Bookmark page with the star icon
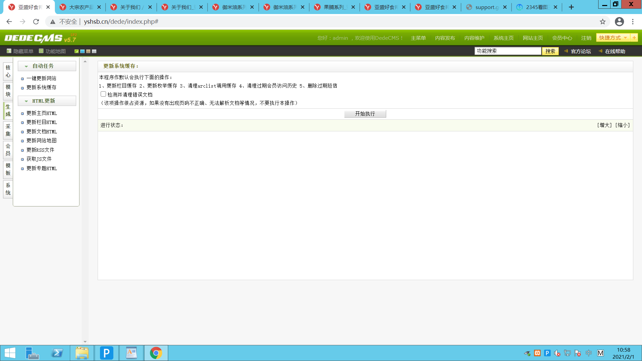642x361 pixels. click(603, 22)
